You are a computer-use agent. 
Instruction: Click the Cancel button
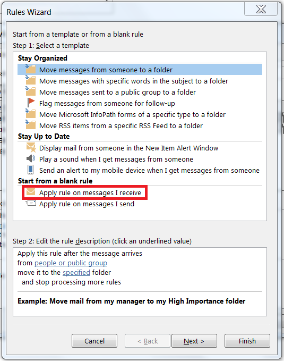pos(94,341)
